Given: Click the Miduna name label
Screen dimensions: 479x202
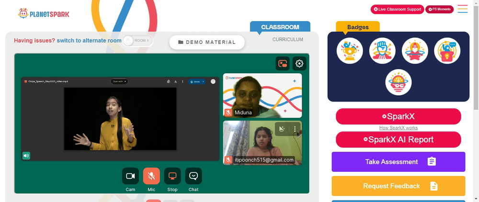Looking at the screenshot, I should [243, 112].
